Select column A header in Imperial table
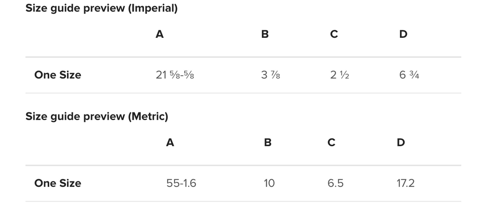This screenshot has height=221, width=486. [x=160, y=34]
